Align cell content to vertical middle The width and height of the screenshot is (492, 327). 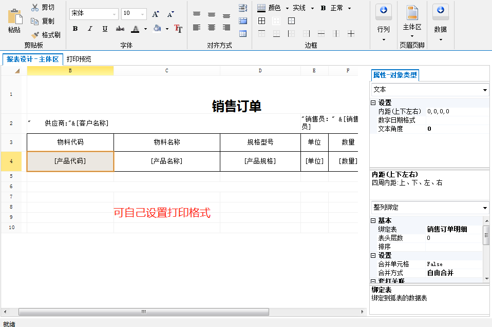[x=212, y=14]
